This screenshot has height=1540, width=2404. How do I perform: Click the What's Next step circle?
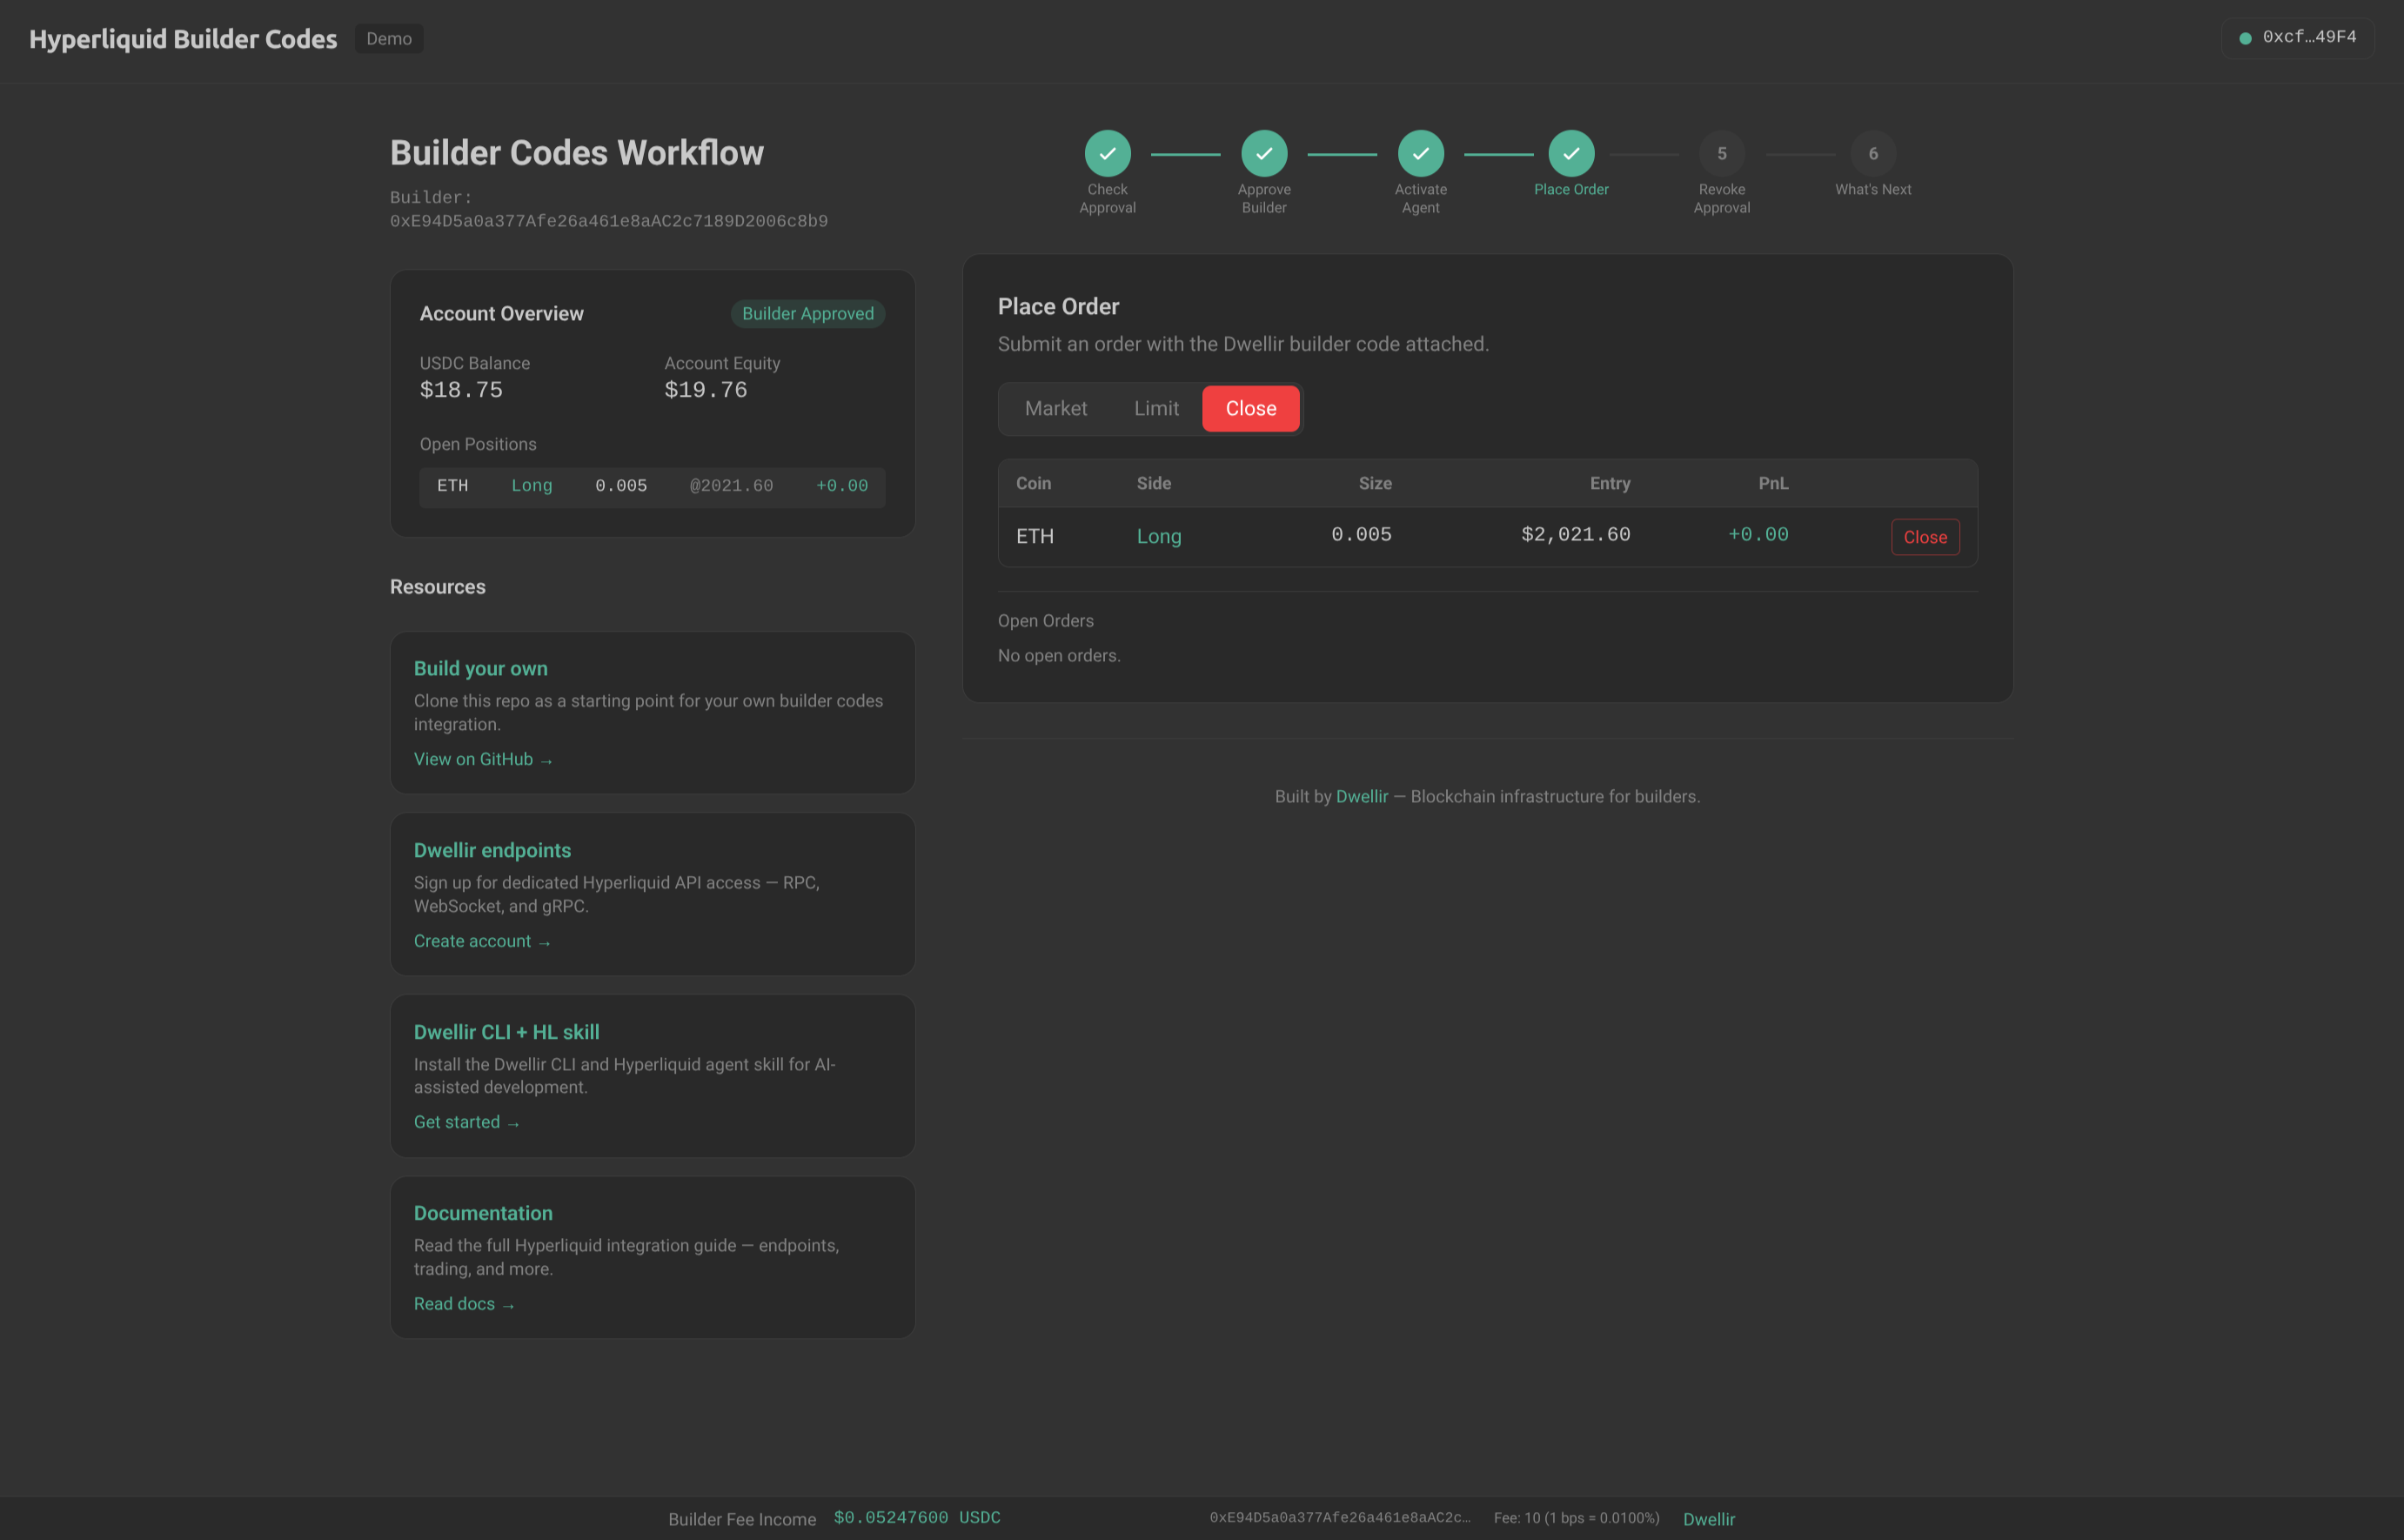pos(1873,153)
